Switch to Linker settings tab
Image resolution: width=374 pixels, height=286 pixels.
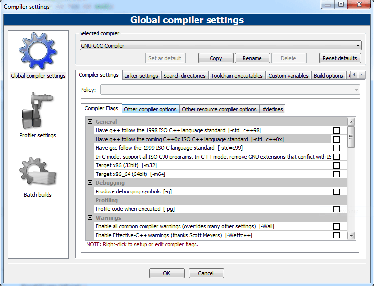141,76
